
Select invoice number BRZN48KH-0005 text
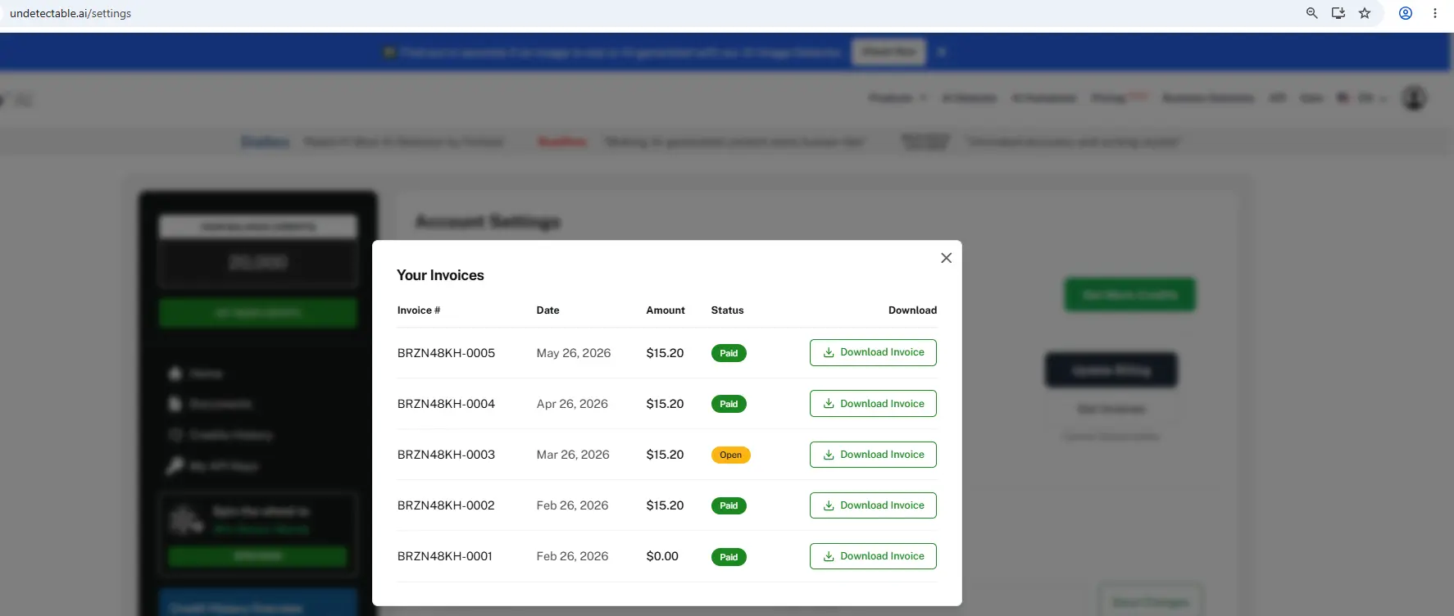(446, 353)
